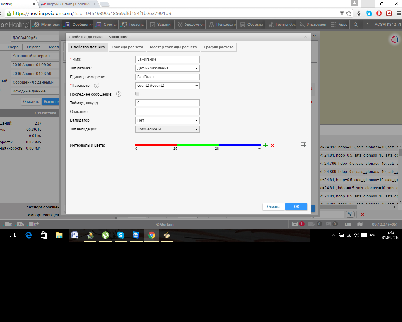Click the filter funnel icon
The width and height of the screenshot is (402, 322).
350,214
